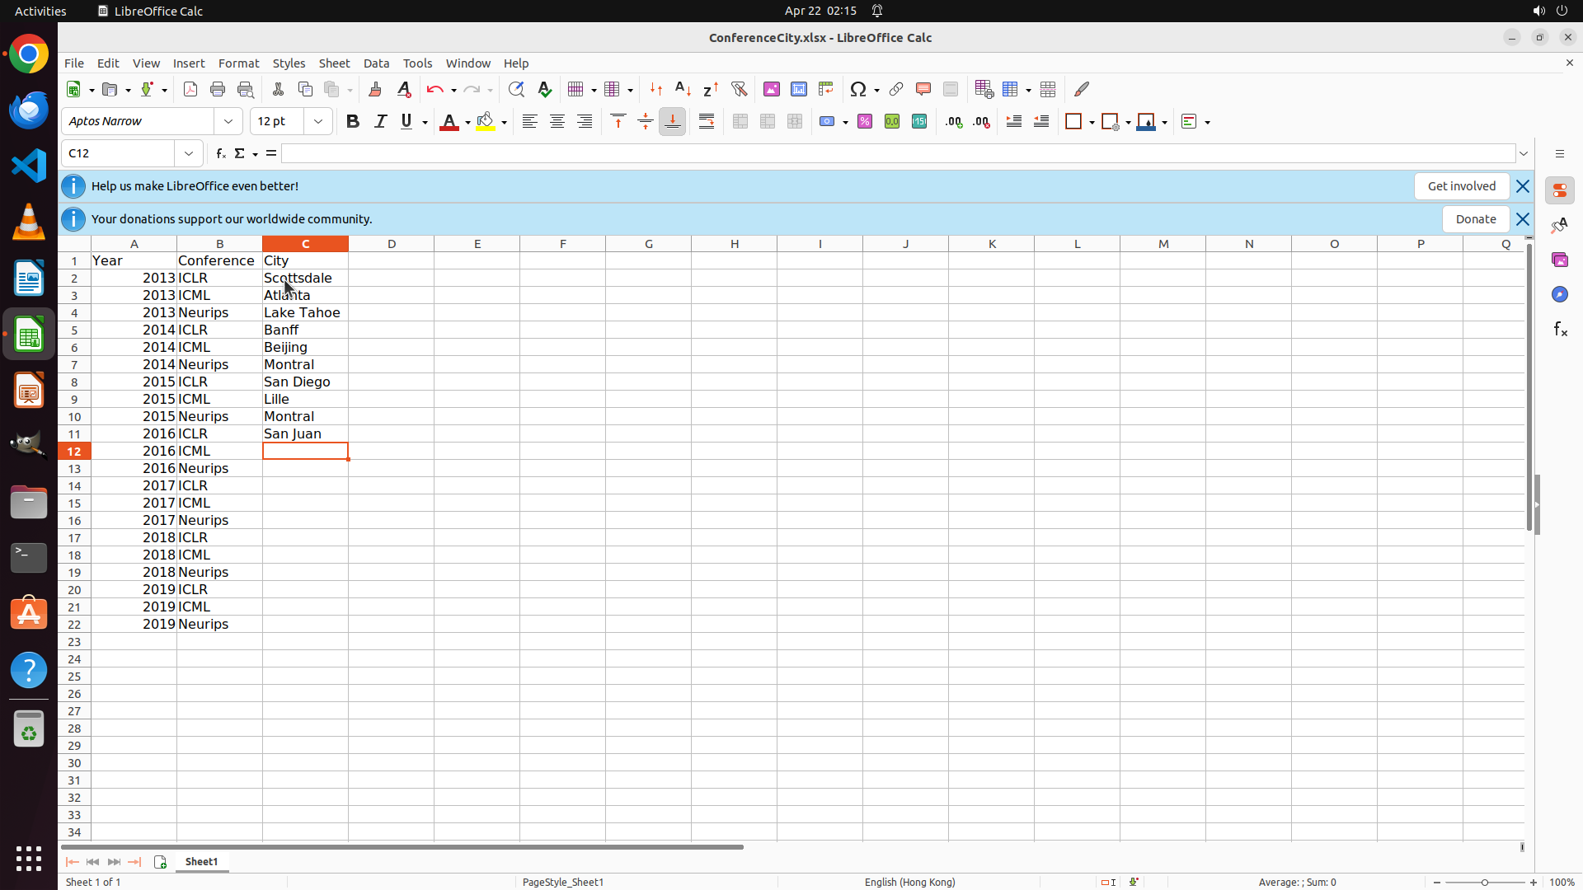Click the Clone Formatting paintbrush

point(375,89)
